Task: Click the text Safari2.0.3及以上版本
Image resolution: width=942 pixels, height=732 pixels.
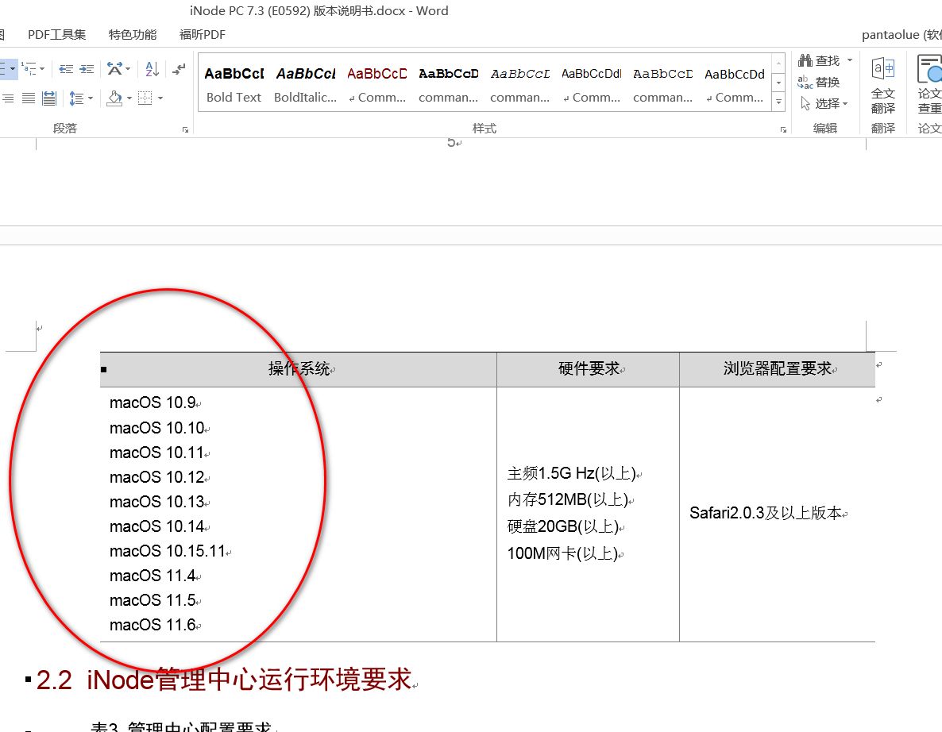Action: coord(766,513)
